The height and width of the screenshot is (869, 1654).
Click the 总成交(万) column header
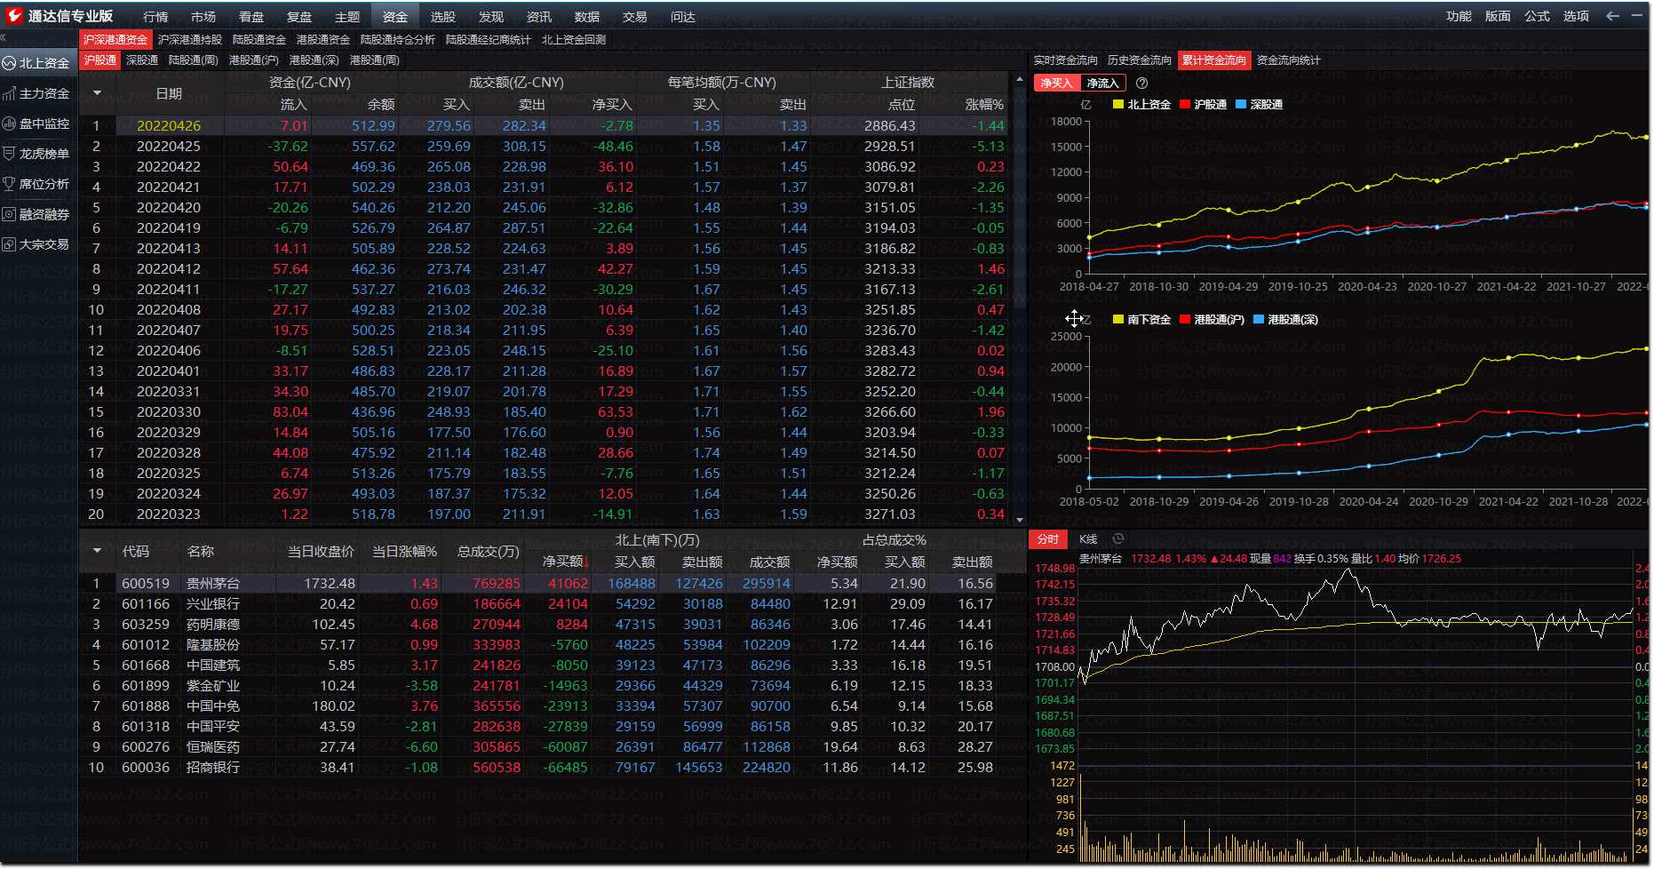[488, 551]
